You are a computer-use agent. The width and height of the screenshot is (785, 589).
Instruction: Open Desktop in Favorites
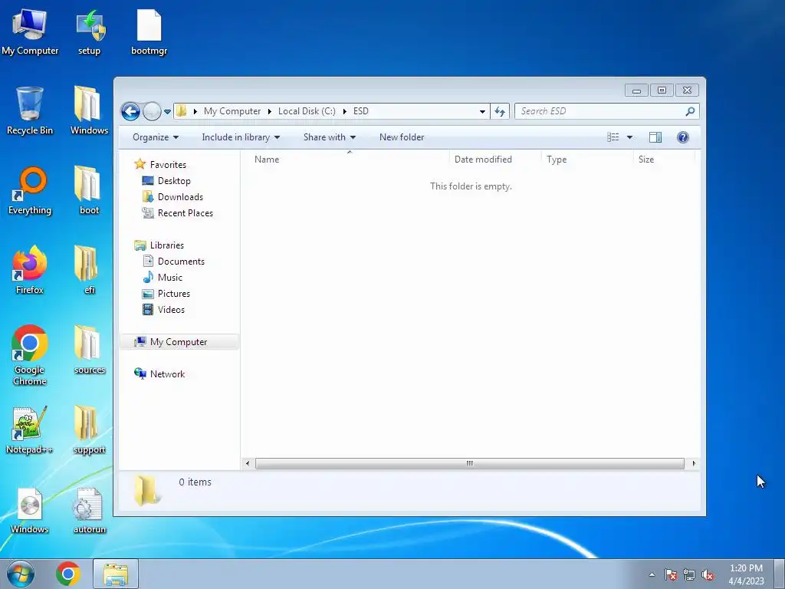coord(174,181)
